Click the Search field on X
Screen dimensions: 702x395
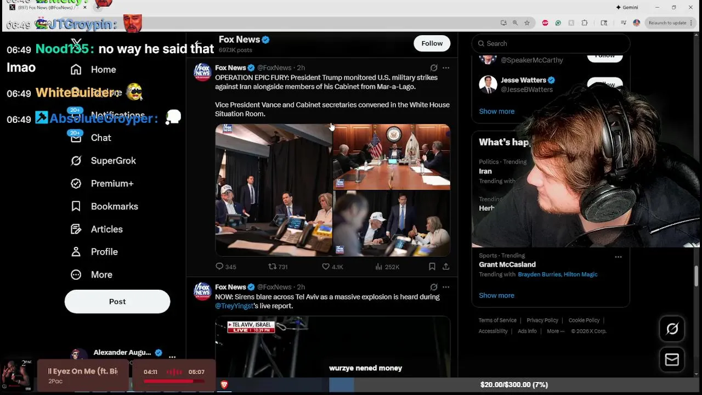point(551,43)
